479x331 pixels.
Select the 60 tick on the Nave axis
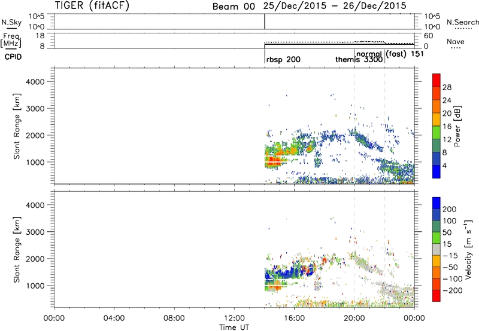click(428, 36)
